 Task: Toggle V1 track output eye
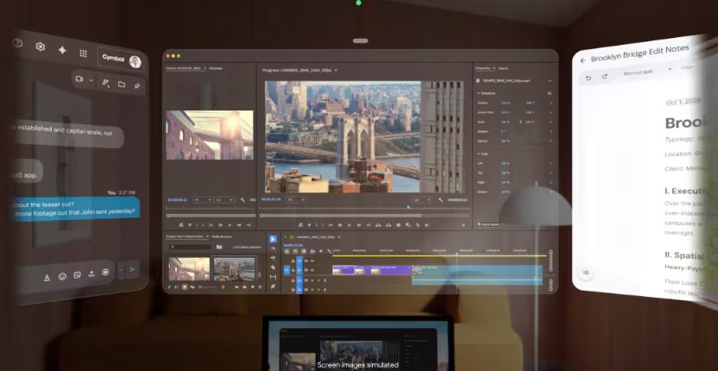click(x=312, y=270)
